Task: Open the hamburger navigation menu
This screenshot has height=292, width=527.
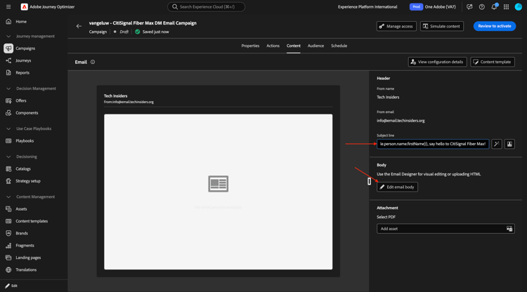Action: pyautogui.click(x=8, y=7)
